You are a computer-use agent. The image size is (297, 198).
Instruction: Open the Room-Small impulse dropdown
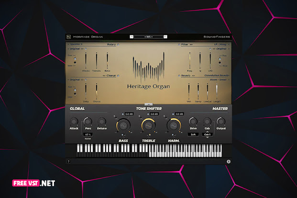tap(220, 79)
